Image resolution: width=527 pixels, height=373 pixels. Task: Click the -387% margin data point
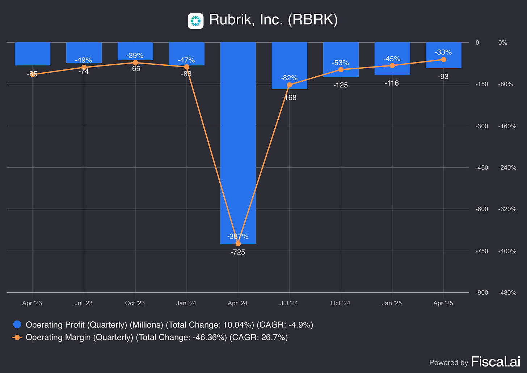click(238, 244)
